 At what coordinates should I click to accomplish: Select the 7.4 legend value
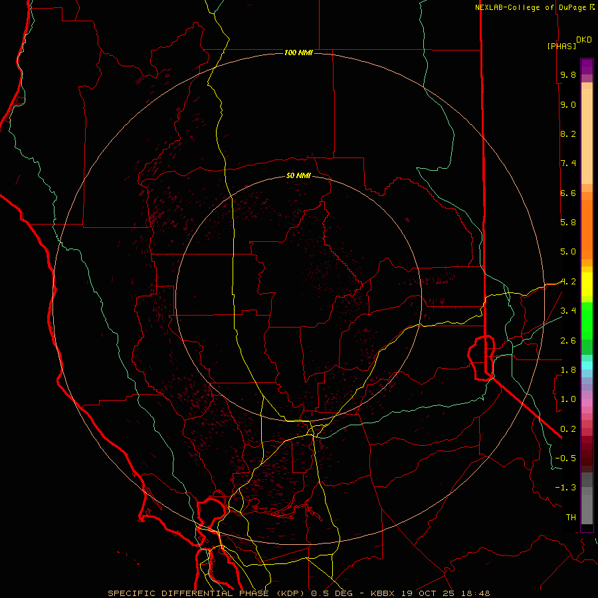coord(568,163)
